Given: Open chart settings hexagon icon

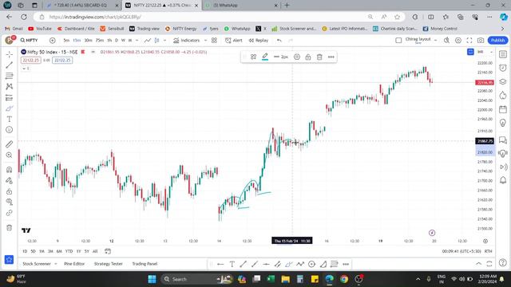Looking at the screenshot, I should 458,41.
